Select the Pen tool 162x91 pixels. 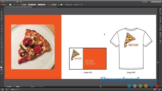point(2,17)
